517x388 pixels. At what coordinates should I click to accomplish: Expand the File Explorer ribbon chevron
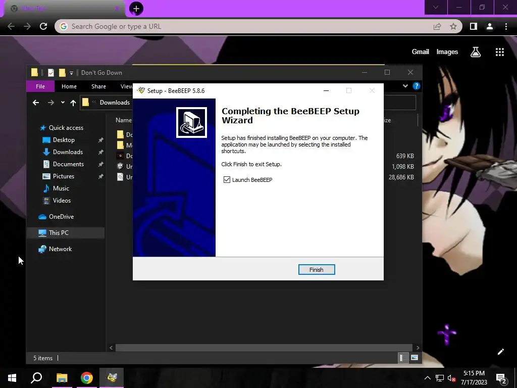[405, 86]
